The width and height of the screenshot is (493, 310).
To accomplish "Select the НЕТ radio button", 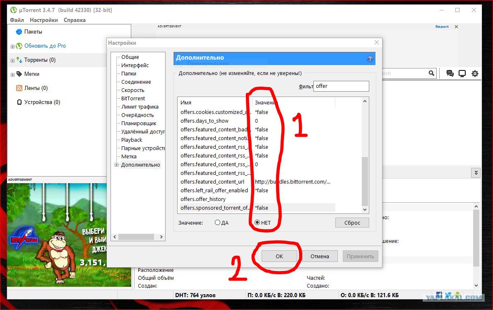I will 257,223.
